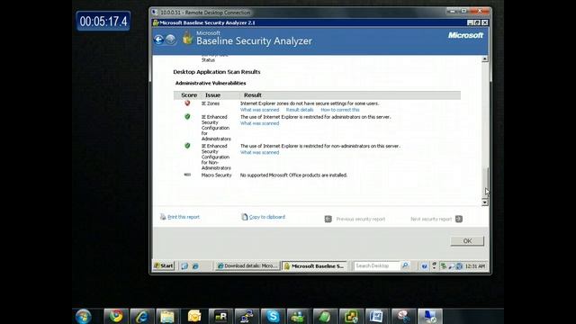
Task: Open 'How to correct this' link
Action: click(340, 110)
